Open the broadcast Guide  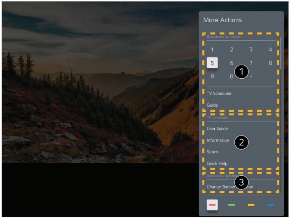click(x=212, y=105)
